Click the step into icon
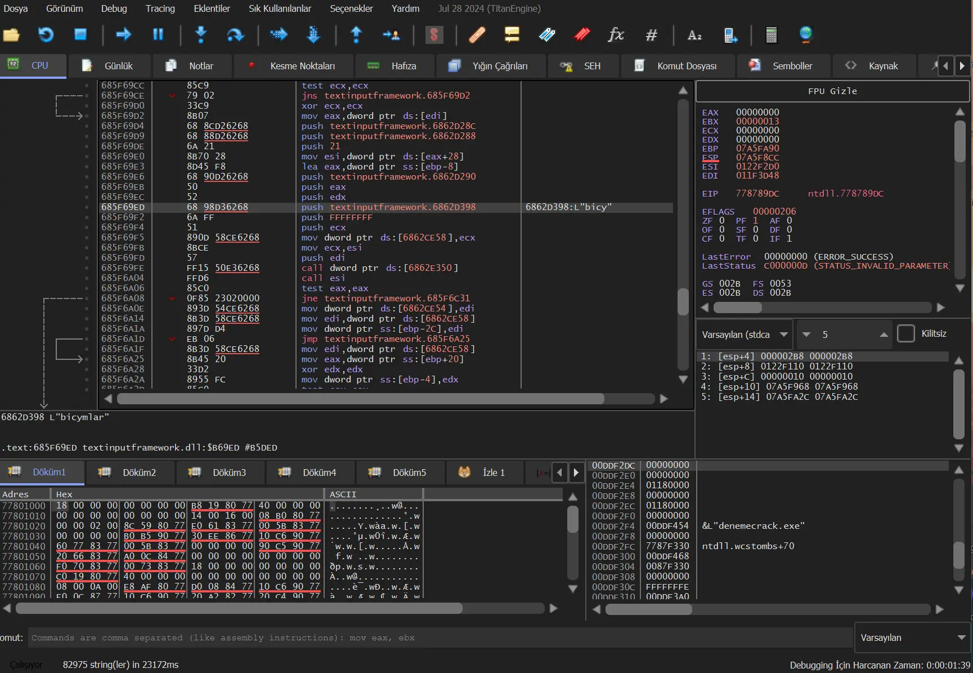 click(201, 35)
